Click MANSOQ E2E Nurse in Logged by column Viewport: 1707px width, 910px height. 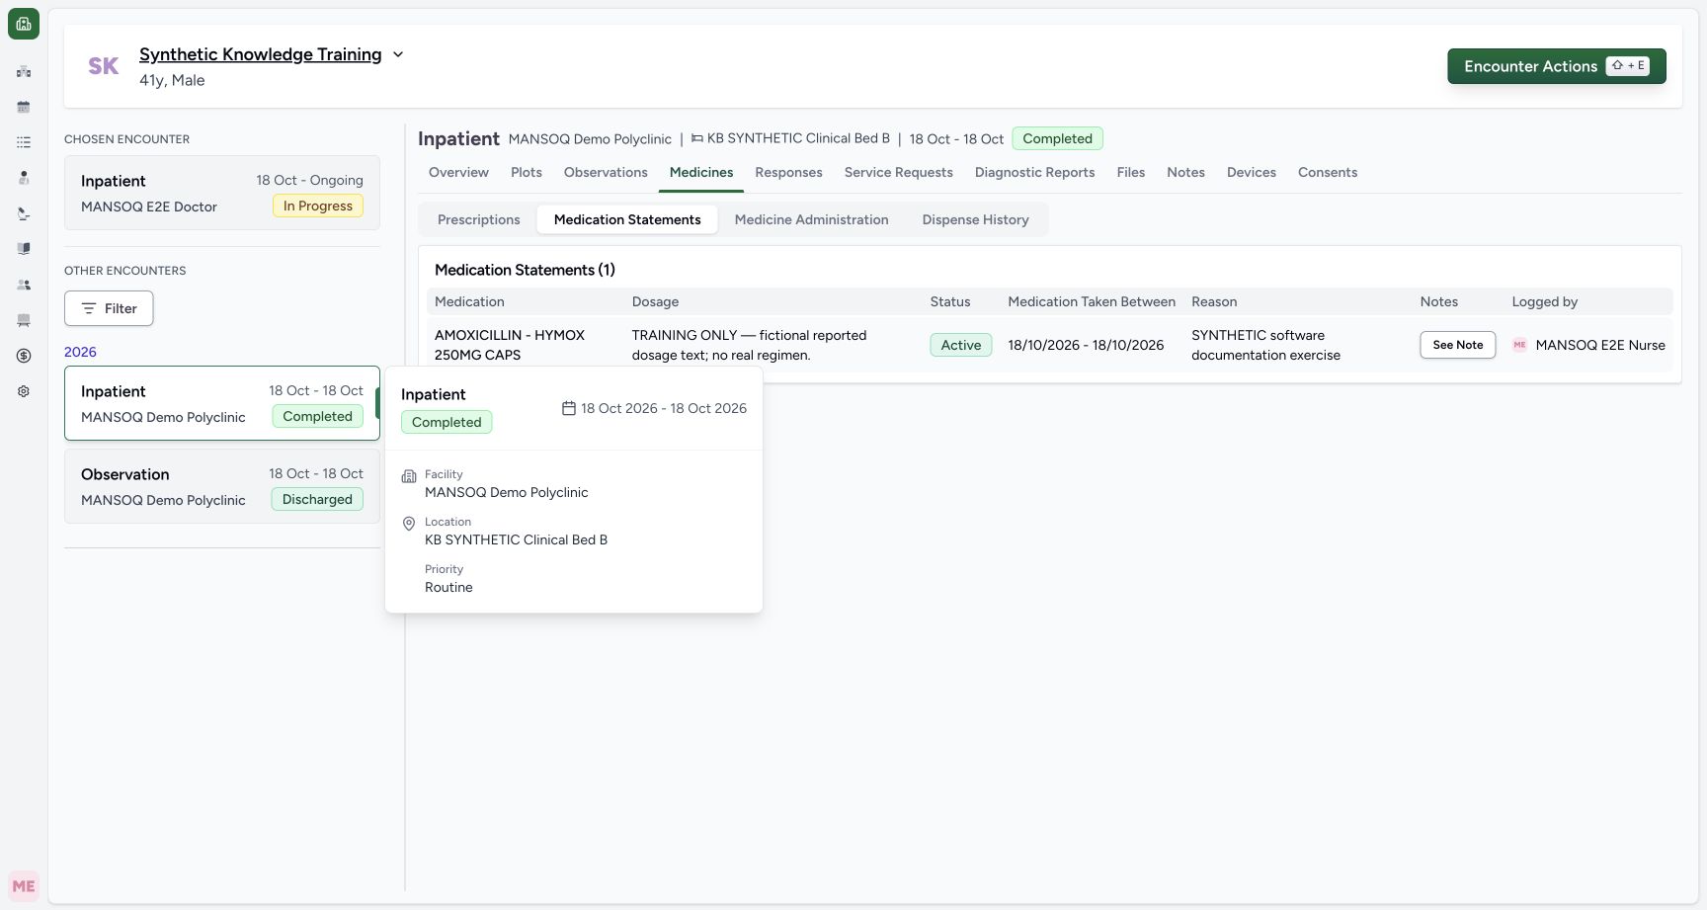coord(1600,345)
